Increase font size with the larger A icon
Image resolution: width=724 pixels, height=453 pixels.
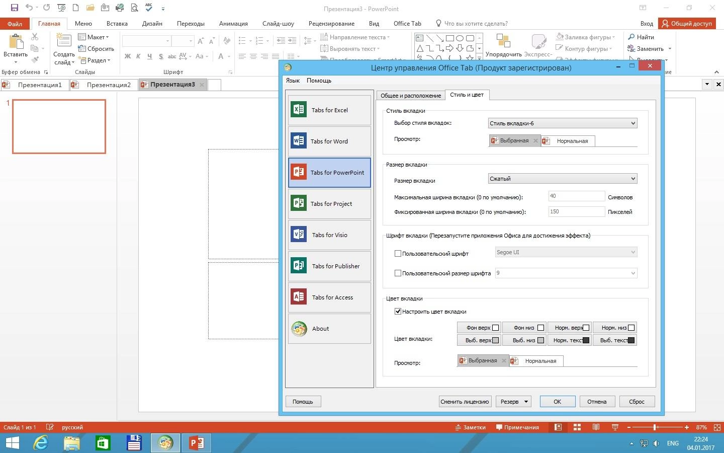[x=201, y=41]
